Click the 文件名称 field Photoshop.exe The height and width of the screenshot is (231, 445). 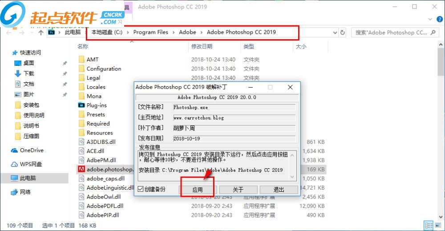coord(234,107)
